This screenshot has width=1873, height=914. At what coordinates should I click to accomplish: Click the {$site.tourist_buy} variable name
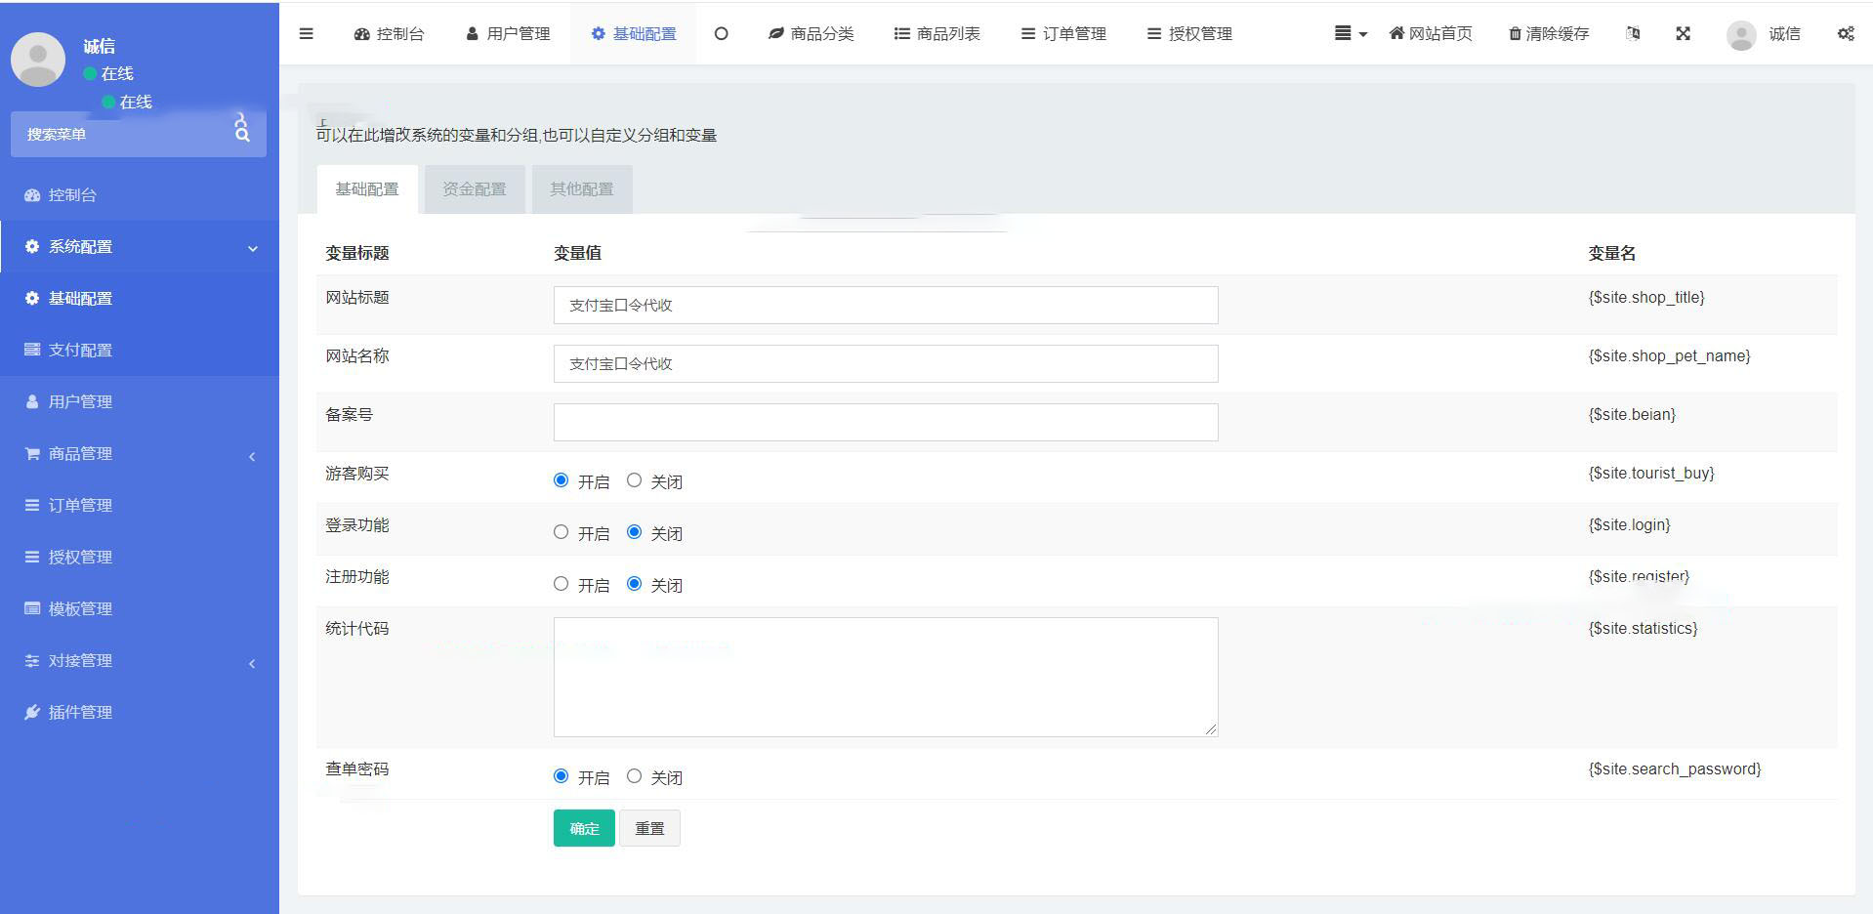click(x=1651, y=473)
